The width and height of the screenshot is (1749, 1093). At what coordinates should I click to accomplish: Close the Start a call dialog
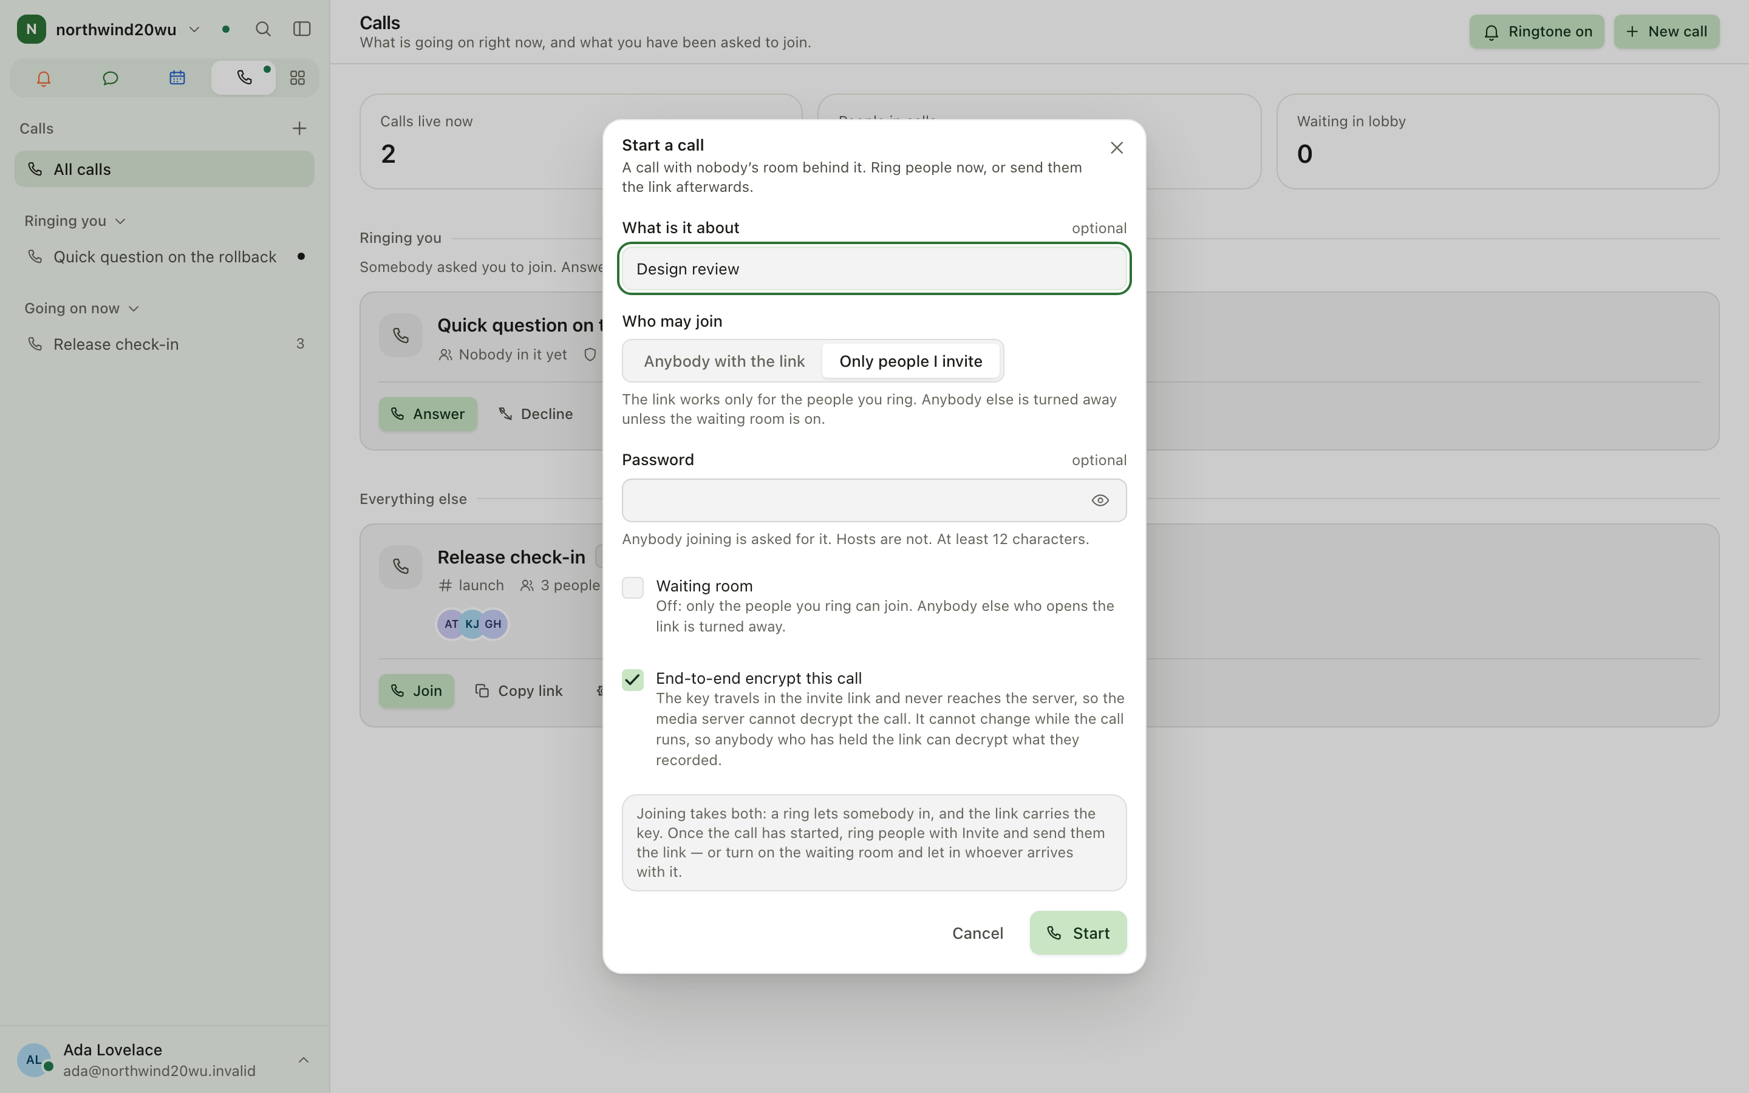click(1117, 148)
